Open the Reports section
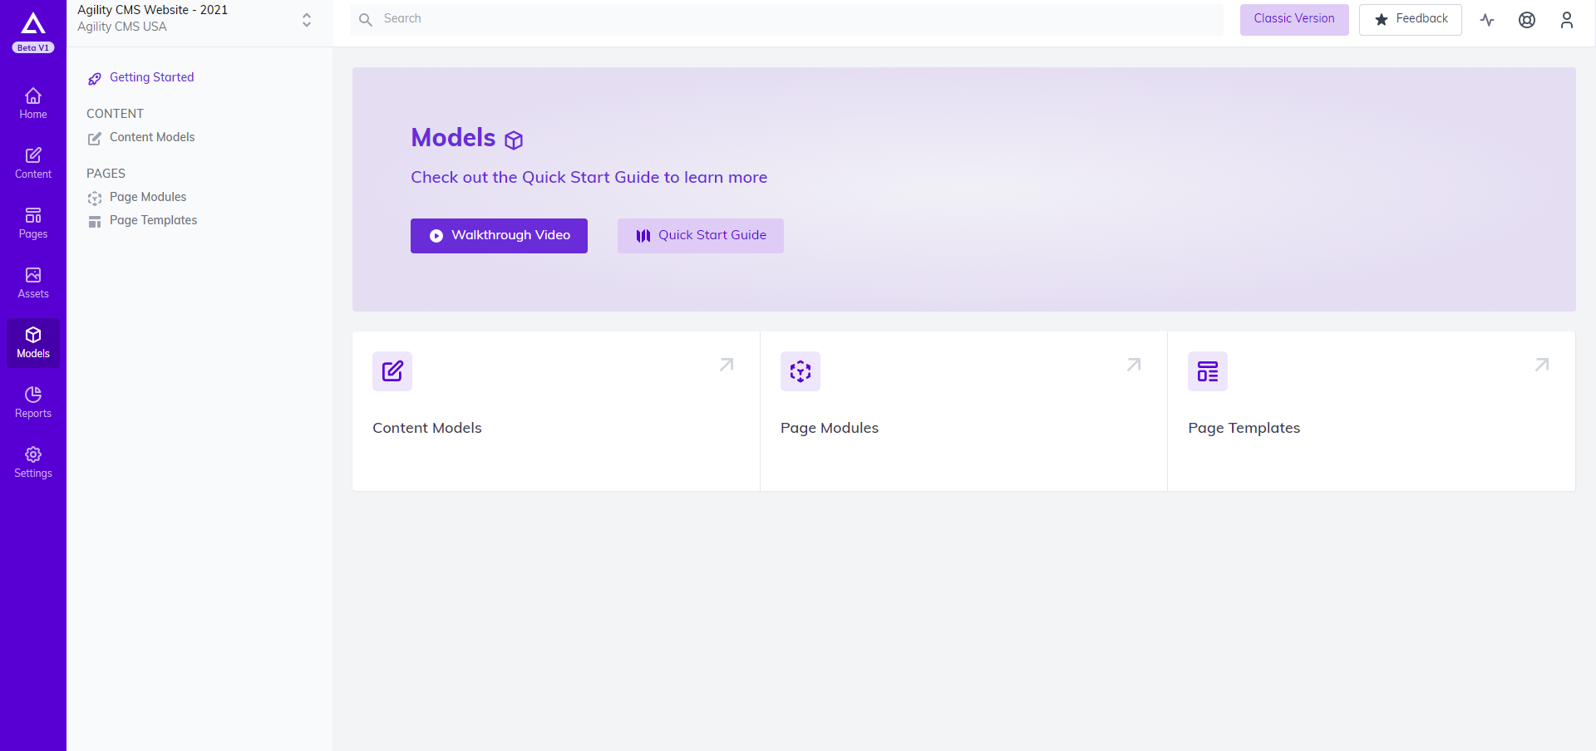 (x=33, y=401)
